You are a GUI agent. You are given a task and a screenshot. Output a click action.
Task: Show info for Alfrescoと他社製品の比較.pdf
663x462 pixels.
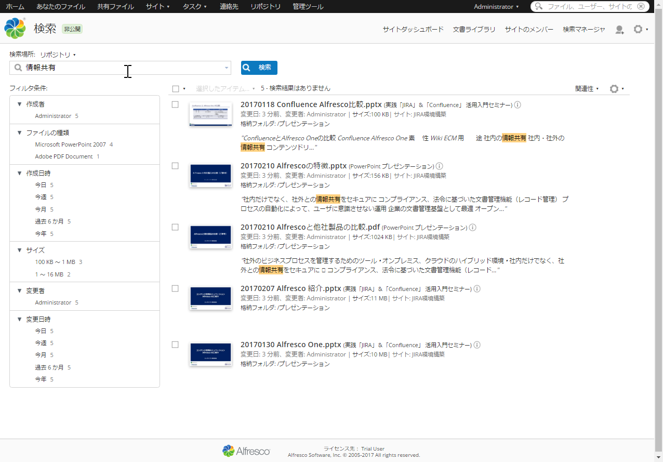473,228
